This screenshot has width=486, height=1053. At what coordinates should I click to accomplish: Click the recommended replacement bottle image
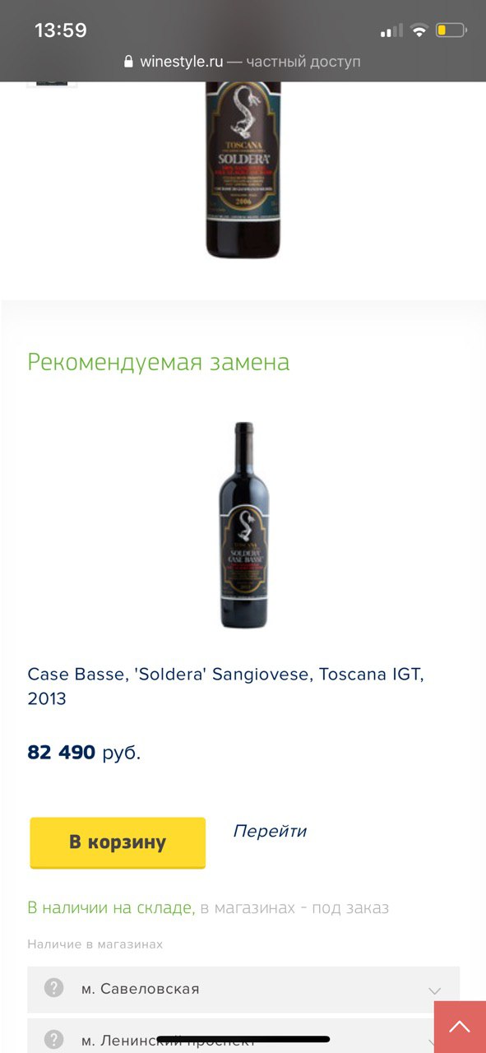pyautogui.click(x=243, y=525)
